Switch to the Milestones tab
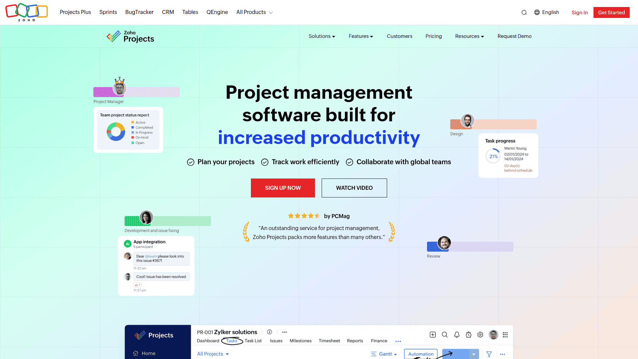Screen dimensions: 638x359 300,341
